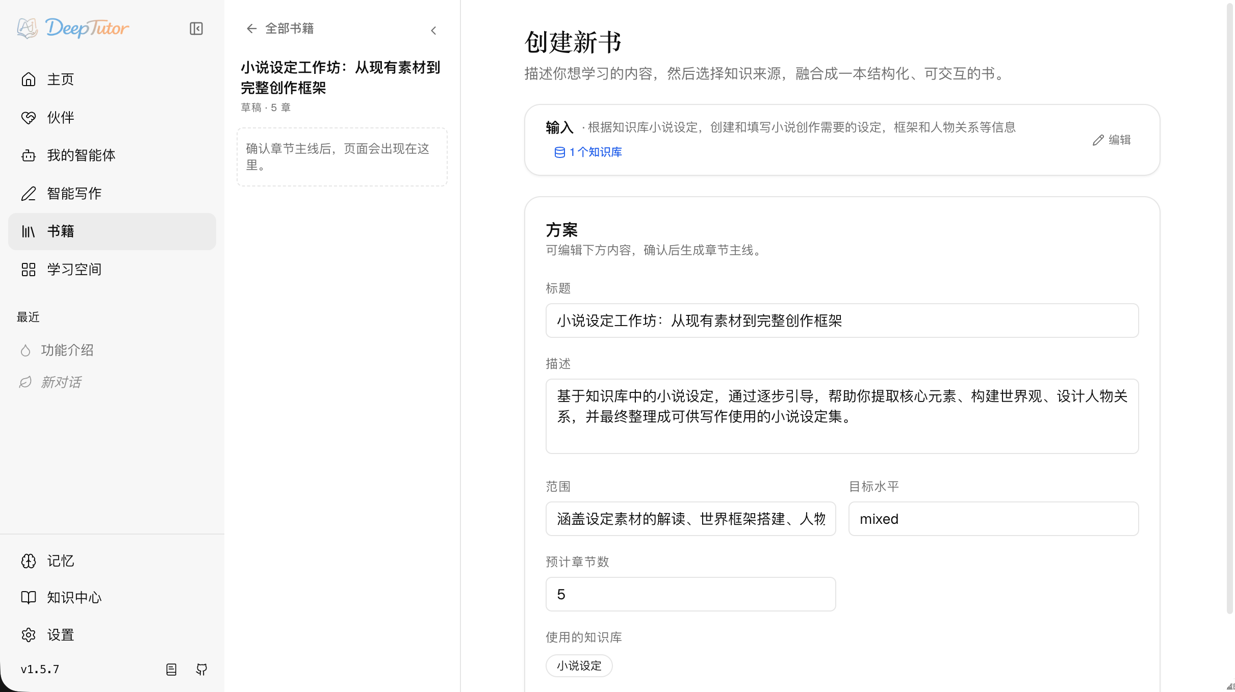Click the home icon beside 主页
This screenshot has height=692, width=1235.
[29, 79]
